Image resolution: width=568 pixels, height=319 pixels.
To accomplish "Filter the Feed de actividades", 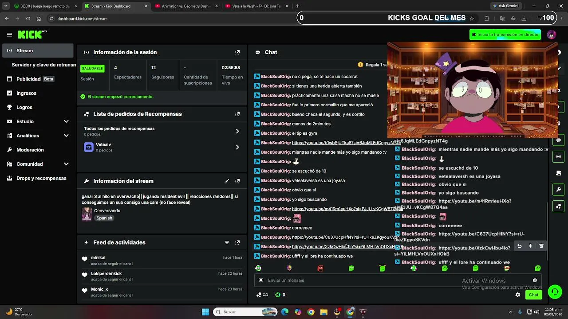I will click(227, 243).
